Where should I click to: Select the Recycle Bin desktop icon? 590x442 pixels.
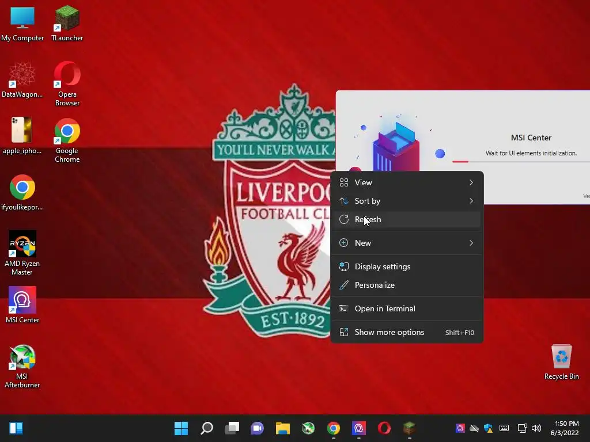pyautogui.click(x=561, y=362)
